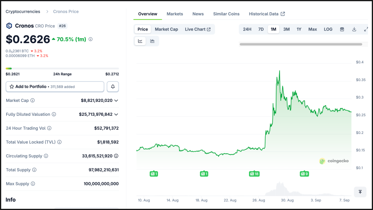Select the Max time range

point(312,29)
